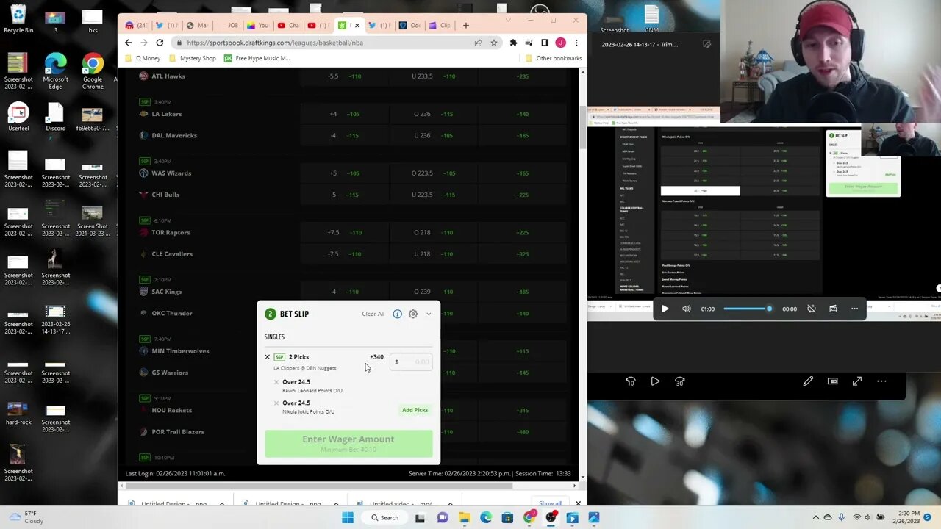941x529 pixels.
Task: Click Add Picks button
Action: 415,410
